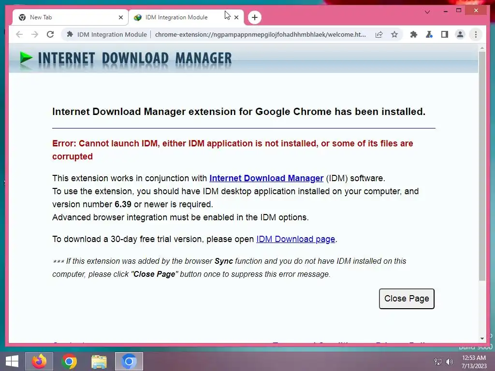Screen dimensions: 495x371
Task: Toggle the side panel icon
Action: pyautogui.click(x=445, y=34)
